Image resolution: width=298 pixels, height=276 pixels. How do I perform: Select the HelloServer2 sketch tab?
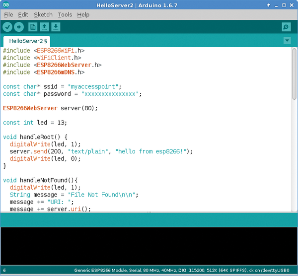[27, 41]
